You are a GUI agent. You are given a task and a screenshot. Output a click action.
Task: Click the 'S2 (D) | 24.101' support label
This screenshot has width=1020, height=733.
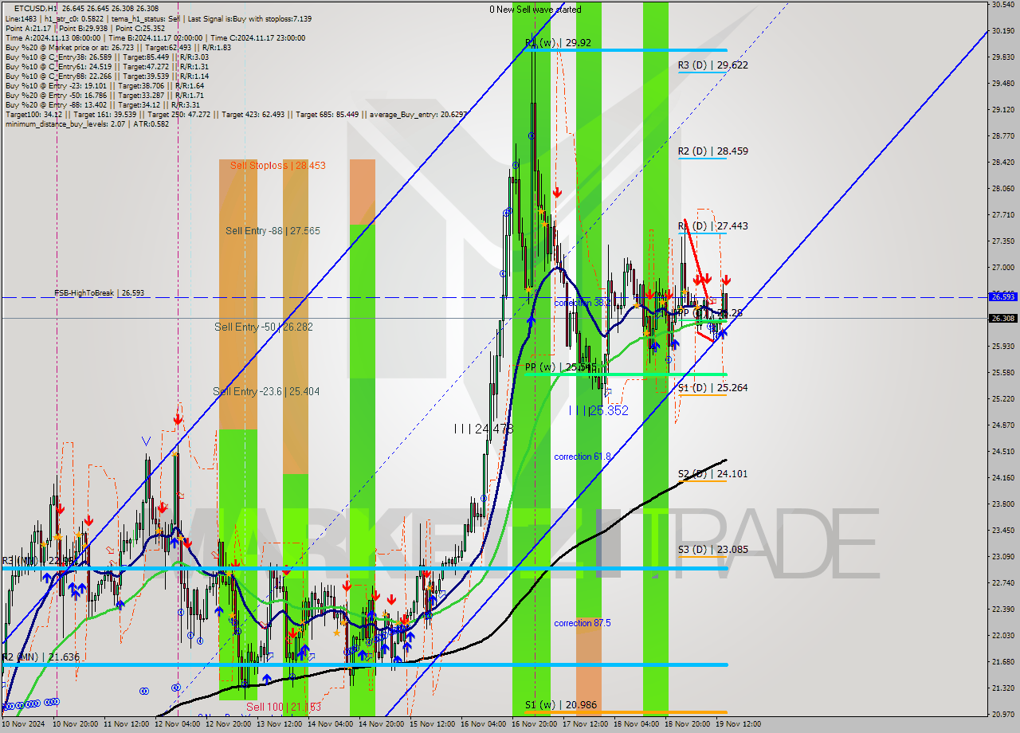713,474
